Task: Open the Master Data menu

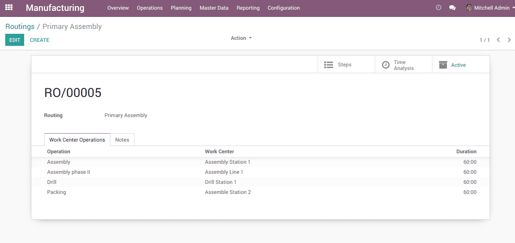Action: (x=214, y=8)
